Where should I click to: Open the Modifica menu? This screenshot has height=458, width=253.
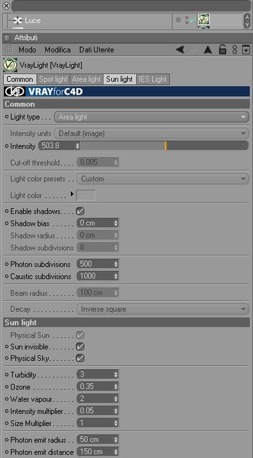tap(57, 50)
